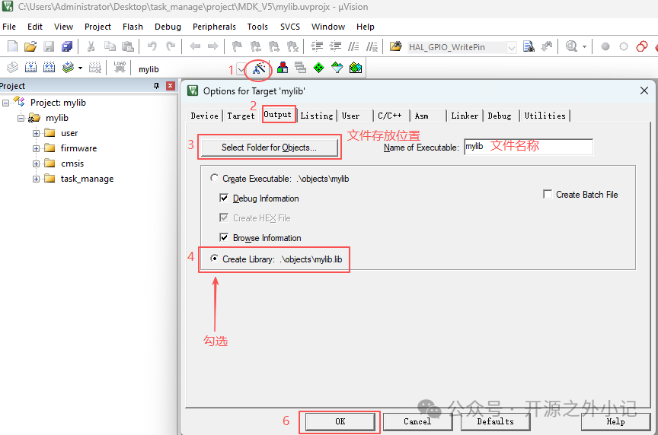Save the current file via floppy icon

pos(49,46)
